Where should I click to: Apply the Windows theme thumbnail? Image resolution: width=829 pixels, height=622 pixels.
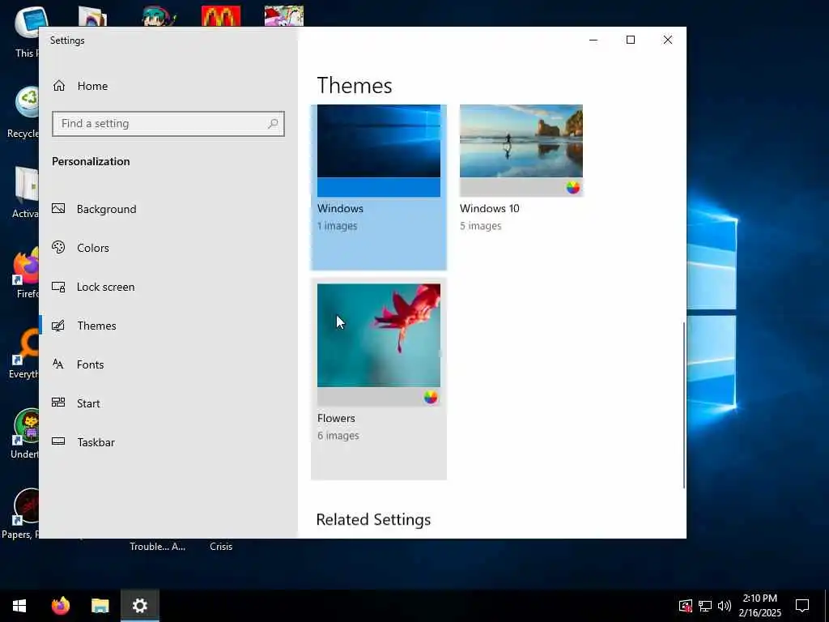pyautogui.click(x=379, y=150)
